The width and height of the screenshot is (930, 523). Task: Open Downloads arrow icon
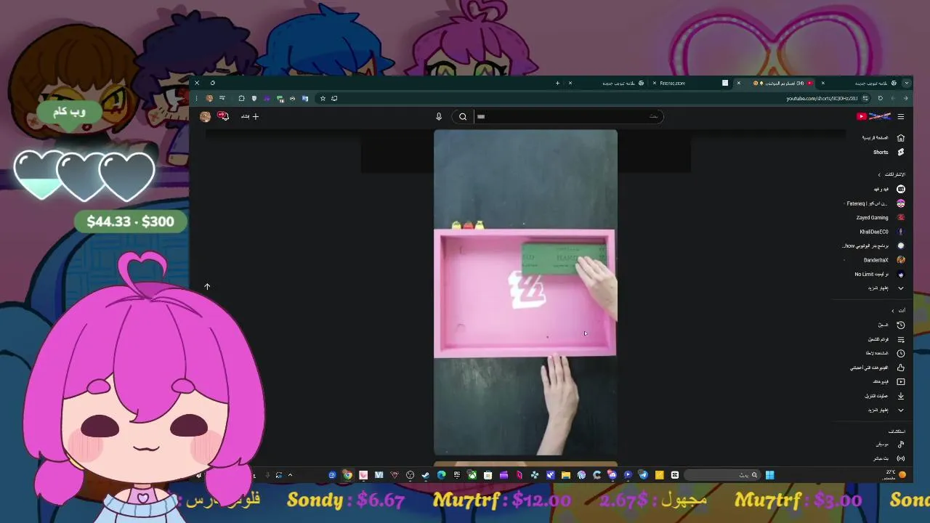901,396
